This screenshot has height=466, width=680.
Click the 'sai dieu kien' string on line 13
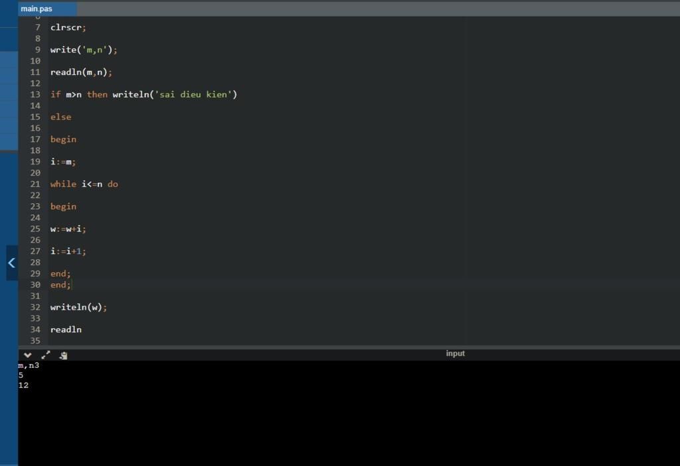pyautogui.click(x=193, y=94)
